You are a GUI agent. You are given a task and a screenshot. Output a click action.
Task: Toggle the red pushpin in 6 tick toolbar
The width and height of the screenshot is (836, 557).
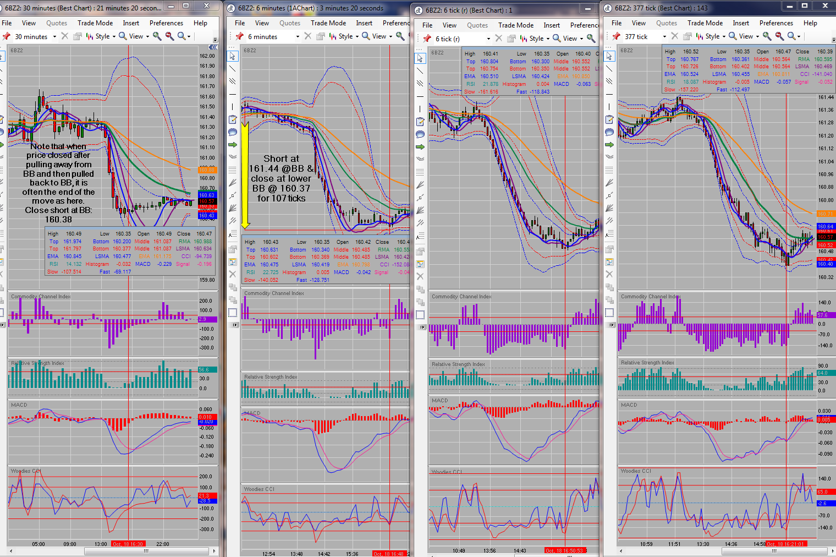click(x=427, y=39)
